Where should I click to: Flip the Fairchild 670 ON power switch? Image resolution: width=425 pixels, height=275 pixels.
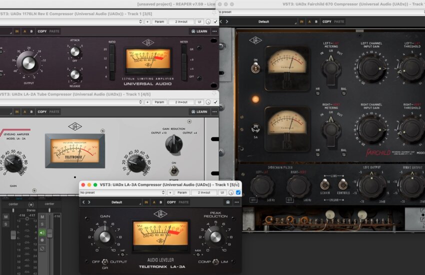[255, 67]
